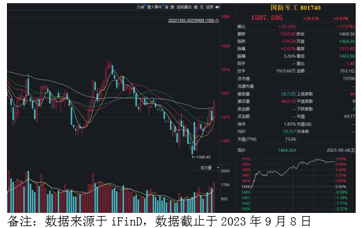Screen dimensions: 362x228
Task: Click the 委卖量 value 28.73万
Action: point(288,94)
